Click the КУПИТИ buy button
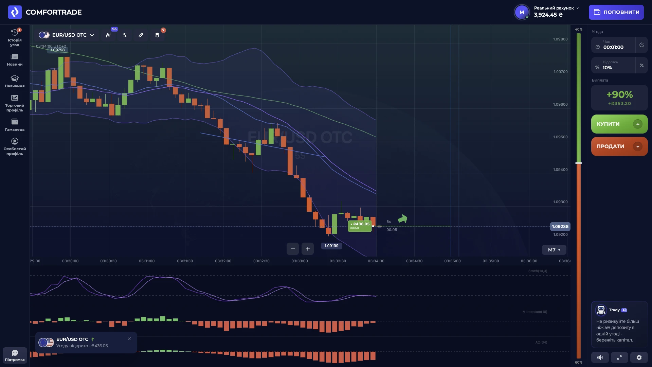Viewport: 652px width, 367px height. (x=619, y=124)
